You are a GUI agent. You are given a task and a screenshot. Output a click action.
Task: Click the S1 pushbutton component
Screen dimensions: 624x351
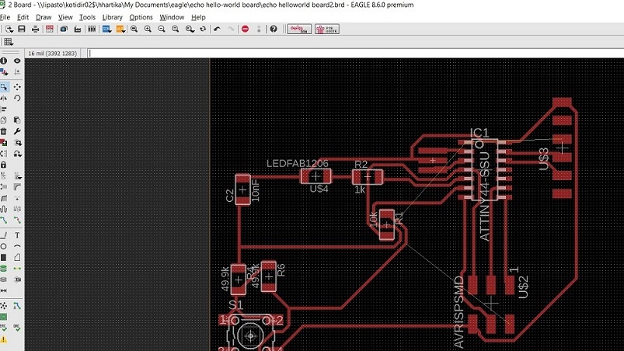click(x=250, y=334)
